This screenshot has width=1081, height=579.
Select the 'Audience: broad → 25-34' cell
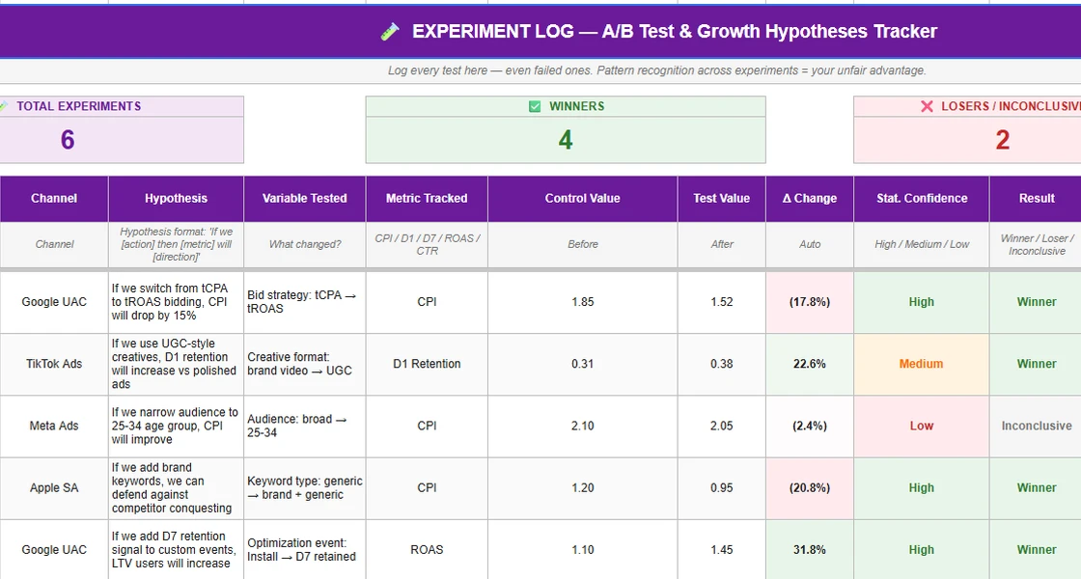pyautogui.click(x=305, y=426)
